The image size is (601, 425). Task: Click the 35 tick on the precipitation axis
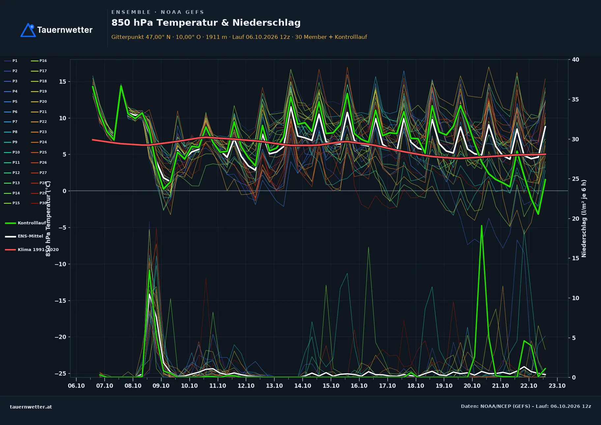click(x=576, y=99)
